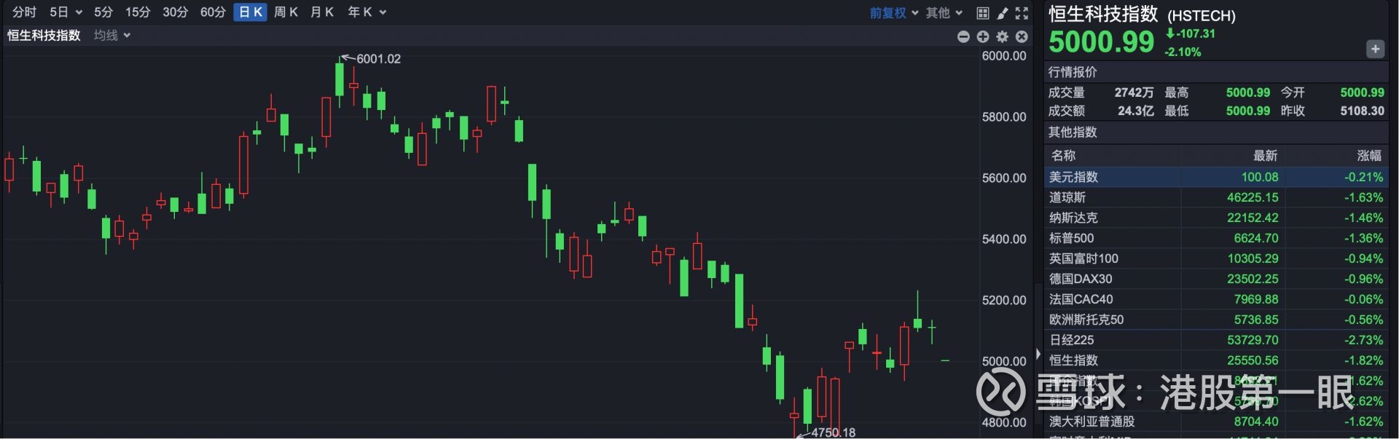The height and width of the screenshot is (439, 1399).
Task: Zoom out chart with minus icon
Action: tap(963, 36)
